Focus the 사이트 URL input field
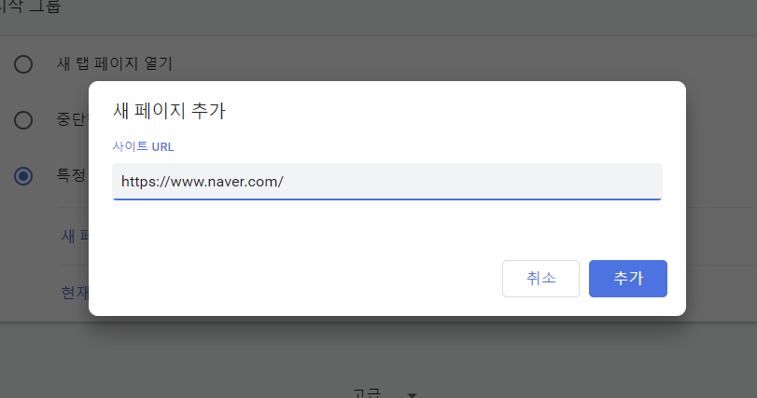This screenshot has height=398, width=757. click(387, 181)
